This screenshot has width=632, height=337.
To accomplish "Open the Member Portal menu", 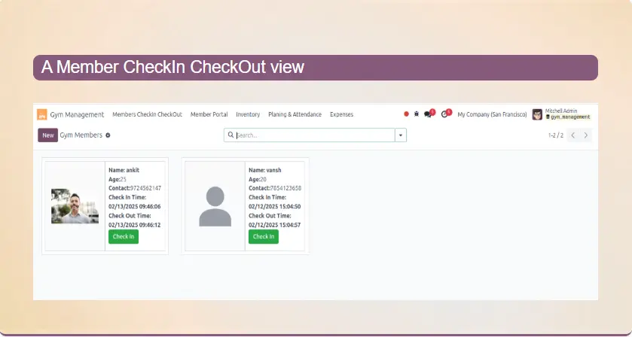I will coord(209,114).
